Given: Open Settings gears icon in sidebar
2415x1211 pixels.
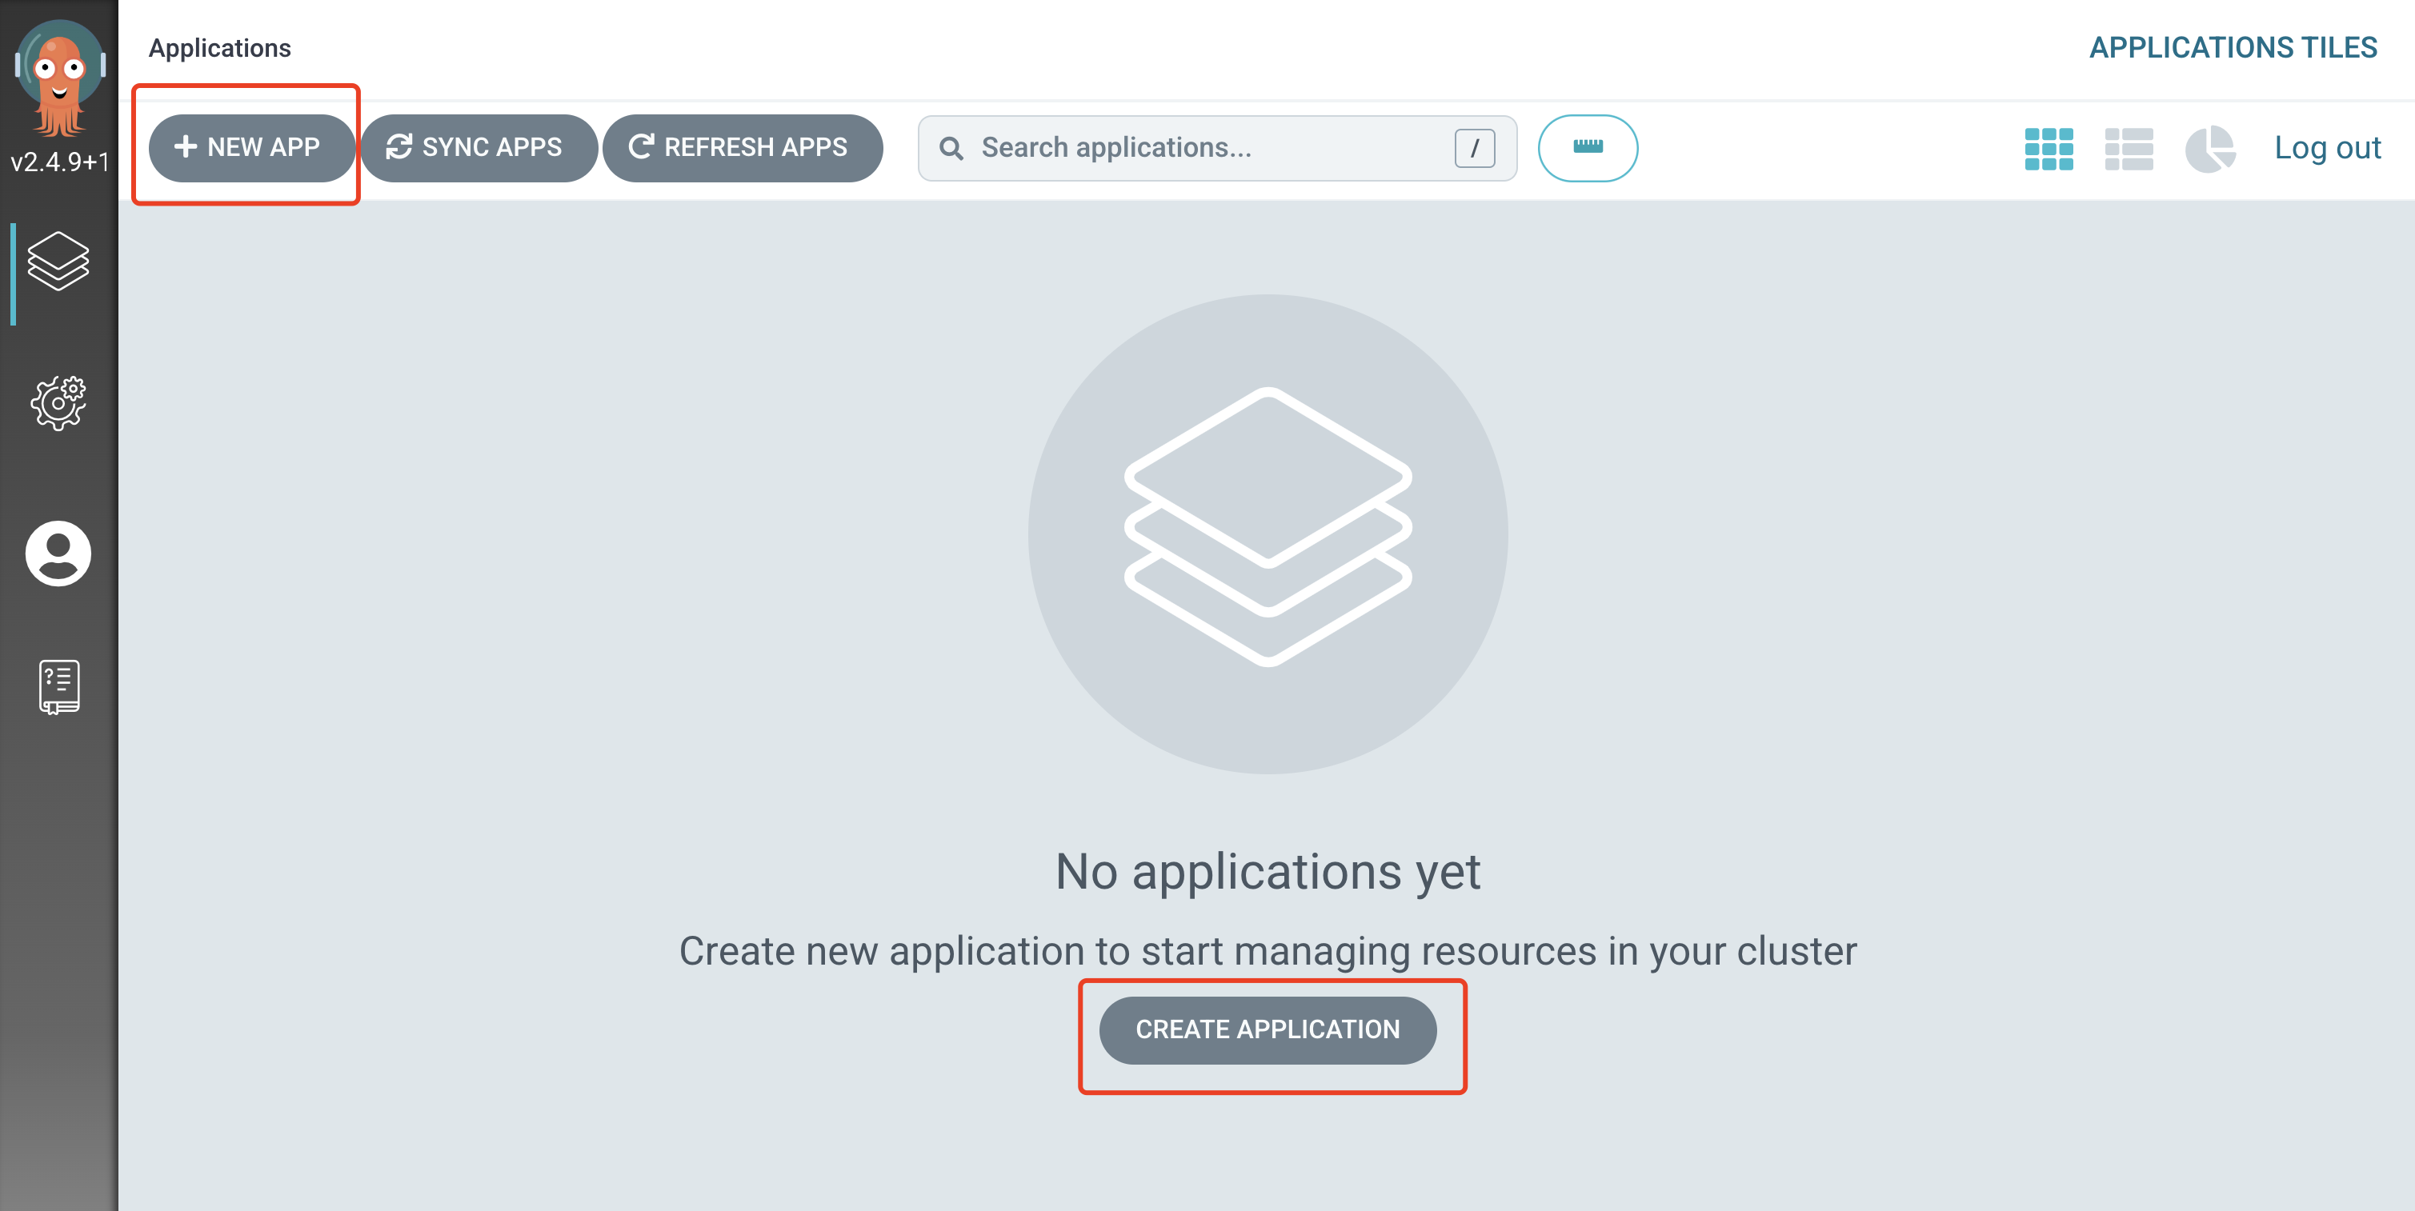Looking at the screenshot, I should [58, 403].
